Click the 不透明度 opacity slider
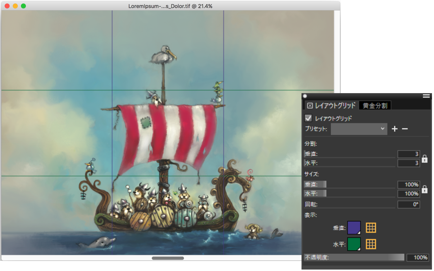434x271 pixels. tap(354, 257)
